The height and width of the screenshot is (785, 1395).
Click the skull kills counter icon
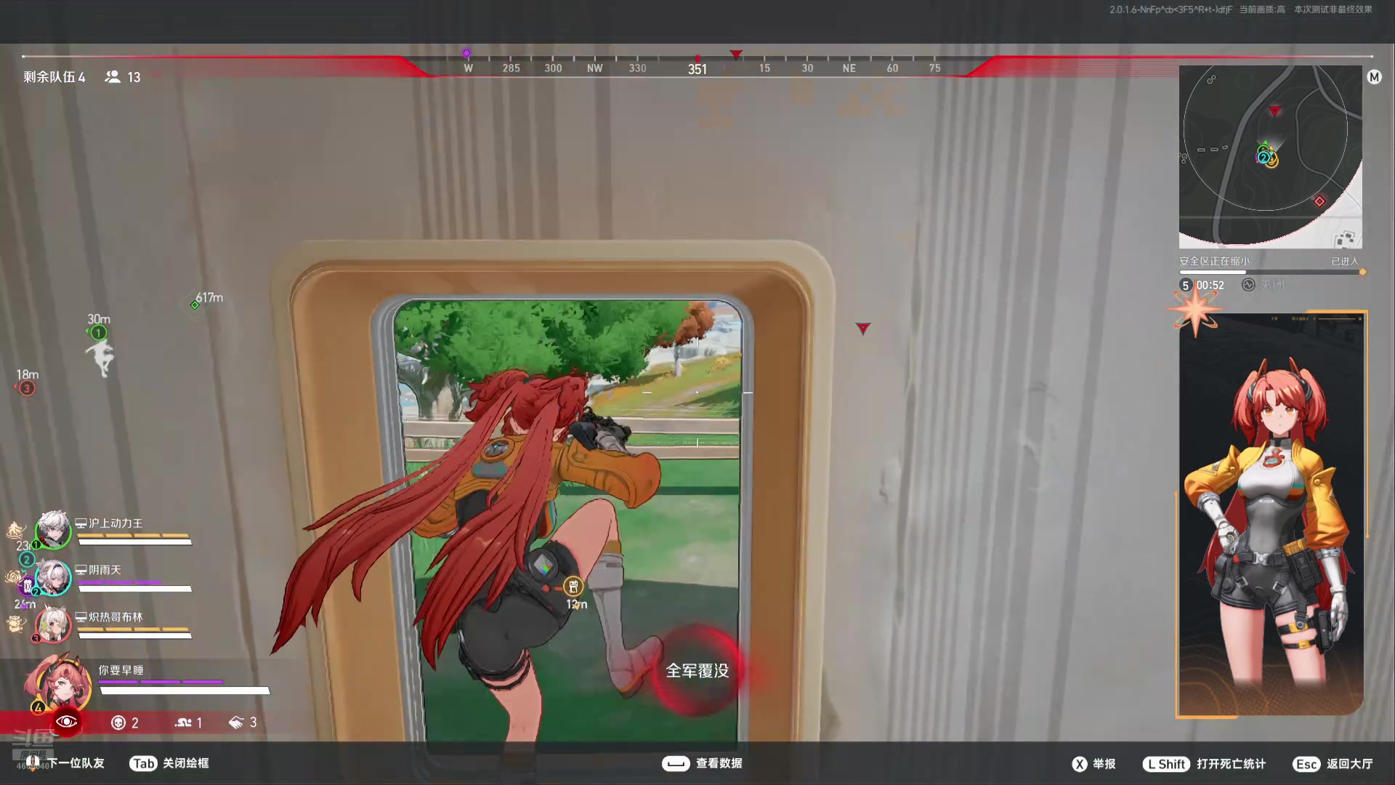click(x=118, y=722)
